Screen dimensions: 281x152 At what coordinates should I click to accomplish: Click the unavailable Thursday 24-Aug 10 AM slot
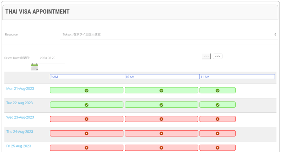[x=161, y=133]
